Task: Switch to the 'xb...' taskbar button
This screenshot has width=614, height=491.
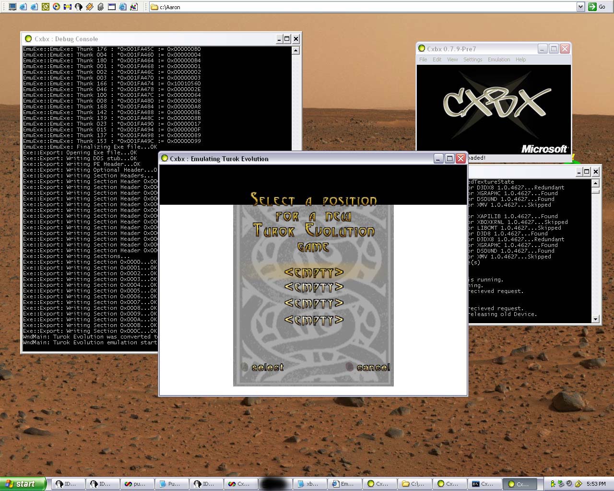Action: 310,484
